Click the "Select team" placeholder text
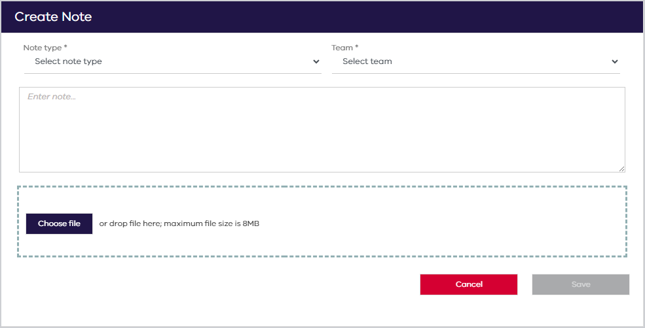 point(367,61)
